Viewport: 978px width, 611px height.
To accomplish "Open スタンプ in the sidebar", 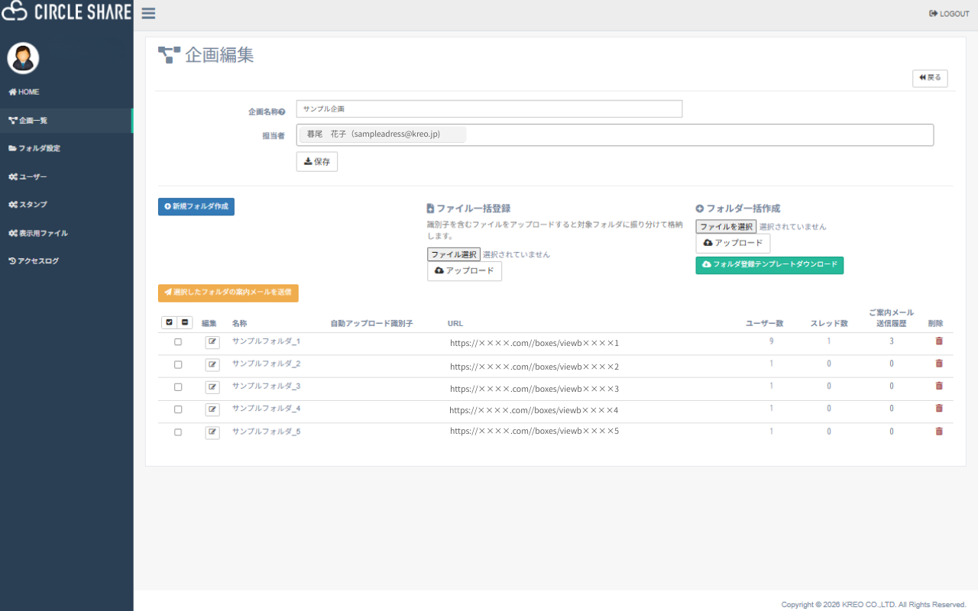I will click(32, 205).
